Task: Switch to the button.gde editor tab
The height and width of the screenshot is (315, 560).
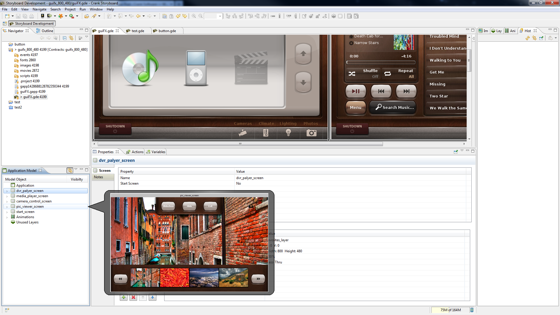Action: [x=167, y=31]
